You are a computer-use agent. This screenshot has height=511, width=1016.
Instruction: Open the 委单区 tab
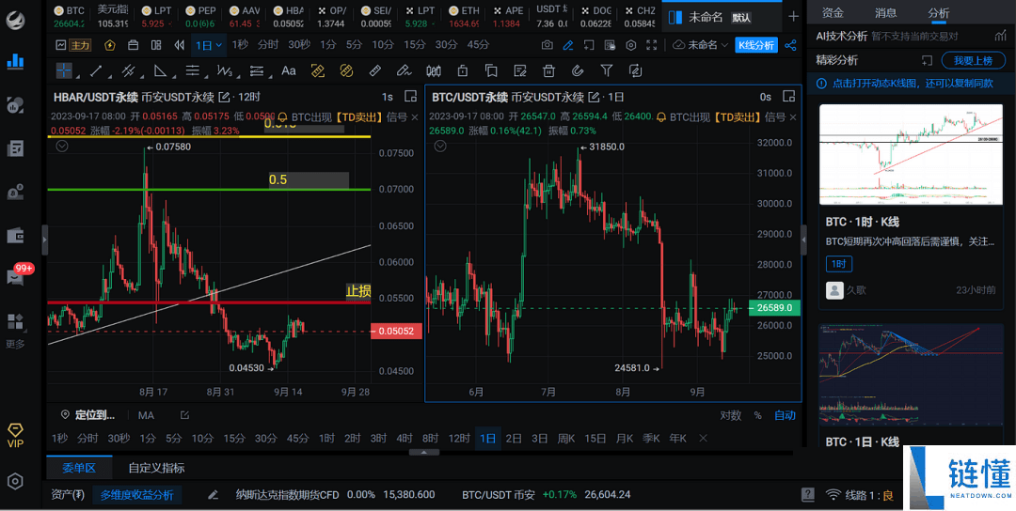click(x=79, y=467)
